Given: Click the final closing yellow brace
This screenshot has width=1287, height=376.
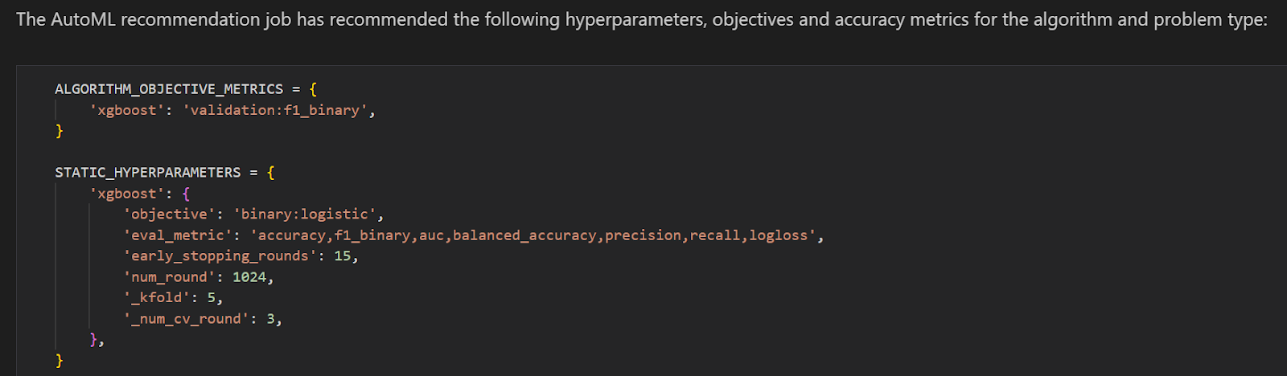Looking at the screenshot, I should coord(60,361).
